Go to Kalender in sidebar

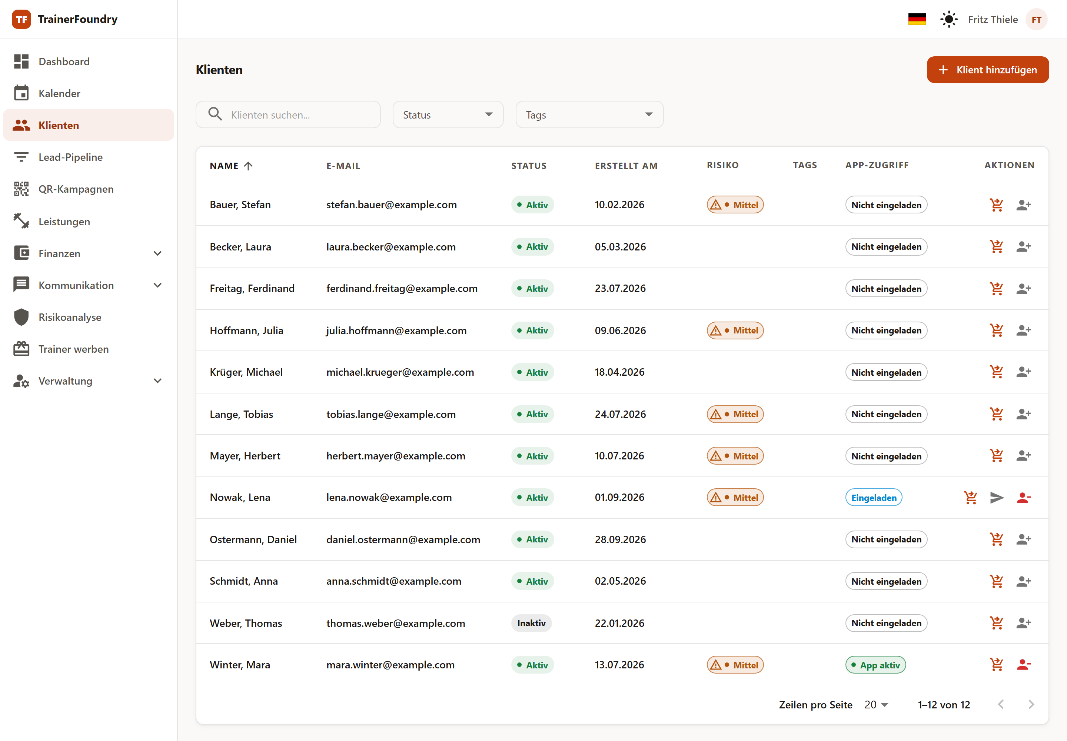pos(88,93)
